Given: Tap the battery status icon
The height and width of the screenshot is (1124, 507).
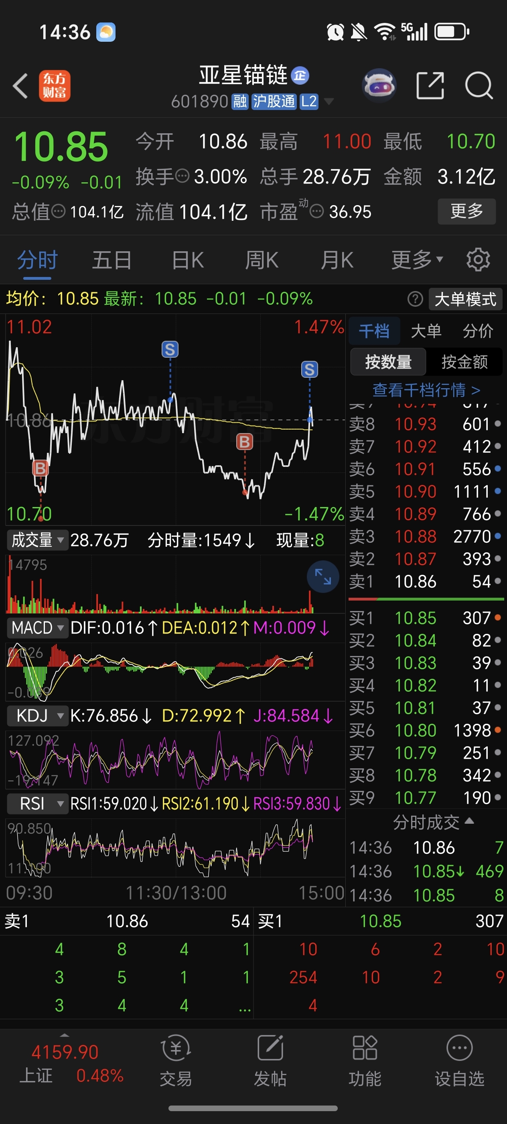Looking at the screenshot, I should [452, 32].
